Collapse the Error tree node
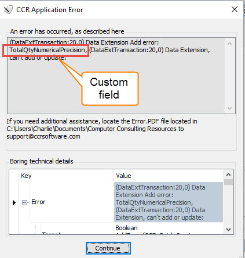 pos(24,202)
